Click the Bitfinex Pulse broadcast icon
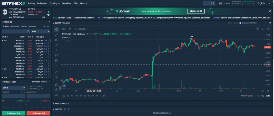Viewport: 274px width, 116px height. point(55,18)
